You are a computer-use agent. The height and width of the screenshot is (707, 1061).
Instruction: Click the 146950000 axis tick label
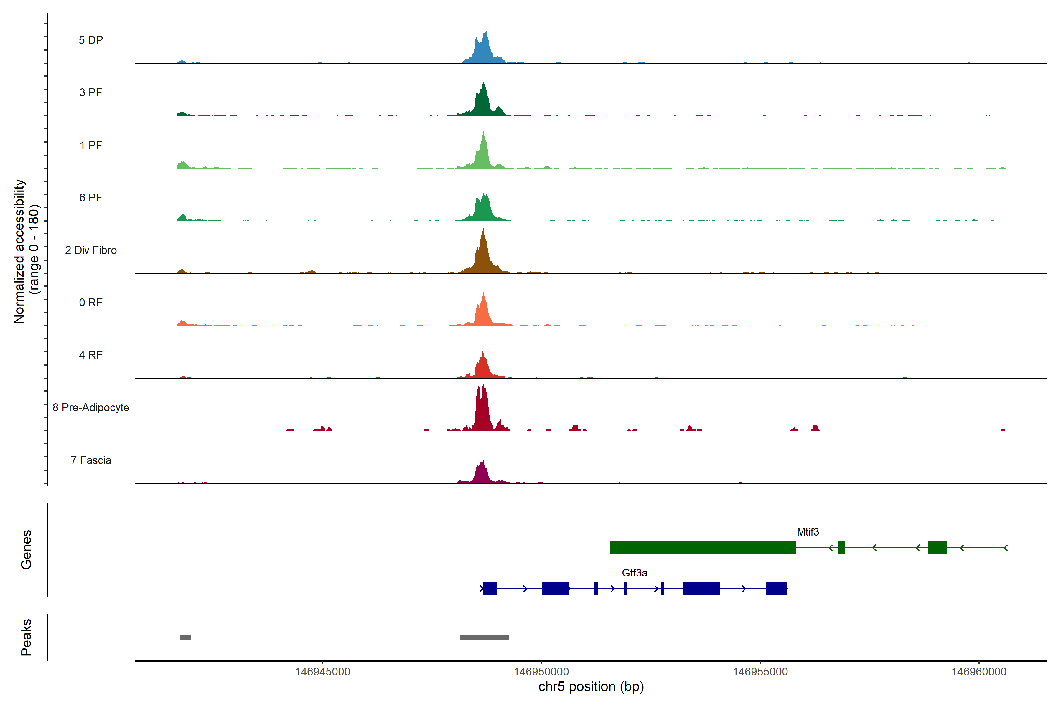[x=541, y=672]
